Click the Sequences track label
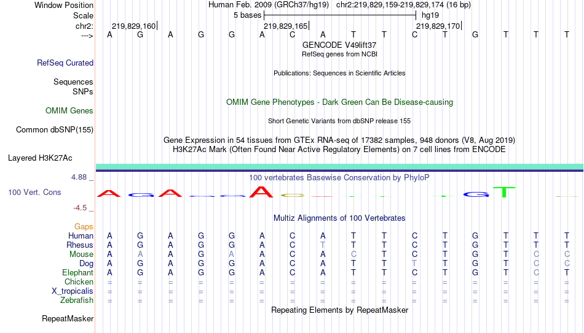Viewport: 584px width, 333px height. click(x=73, y=82)
